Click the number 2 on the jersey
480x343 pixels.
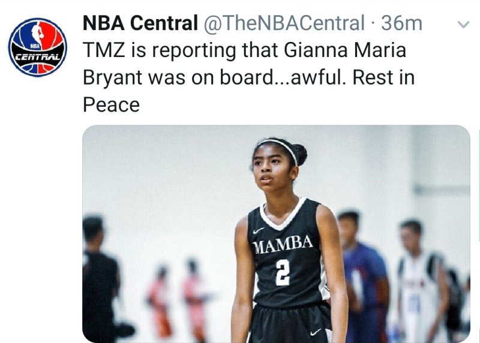pyautogui.click(x=283, y=270)
